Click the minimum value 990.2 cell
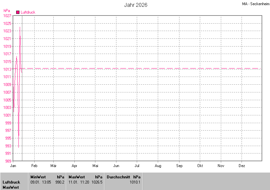 [60, 182]
